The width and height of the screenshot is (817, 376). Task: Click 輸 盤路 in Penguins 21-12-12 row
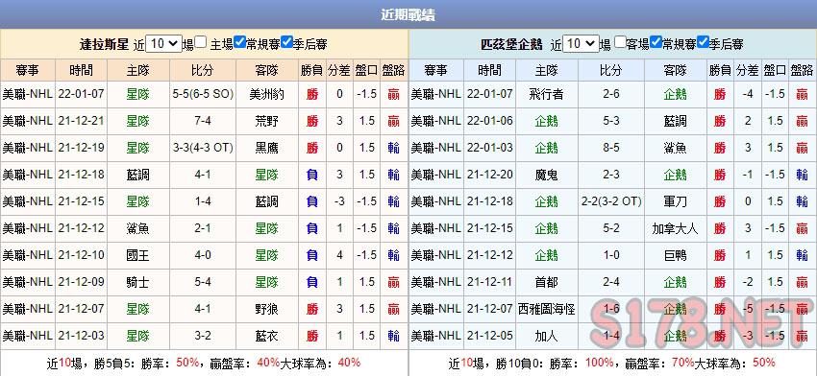pos(802,255)
